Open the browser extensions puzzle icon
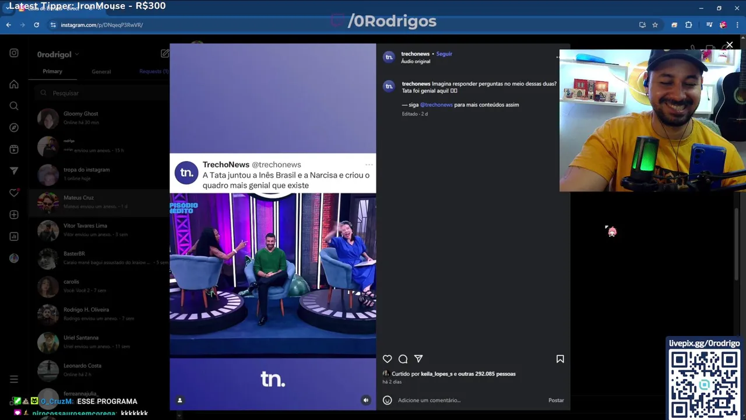This screenshot has width=746, height=420. (x=688, y=25)
